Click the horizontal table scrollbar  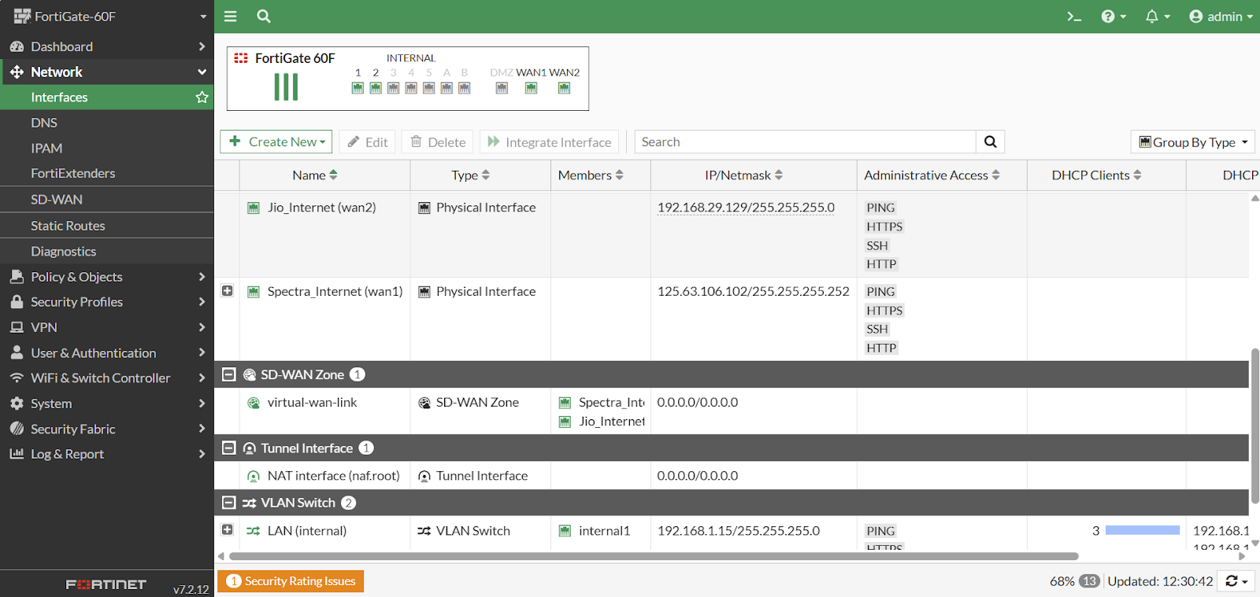[654, 556]
